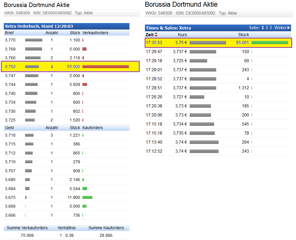Click the Weiter next-page link

(282, 28)
